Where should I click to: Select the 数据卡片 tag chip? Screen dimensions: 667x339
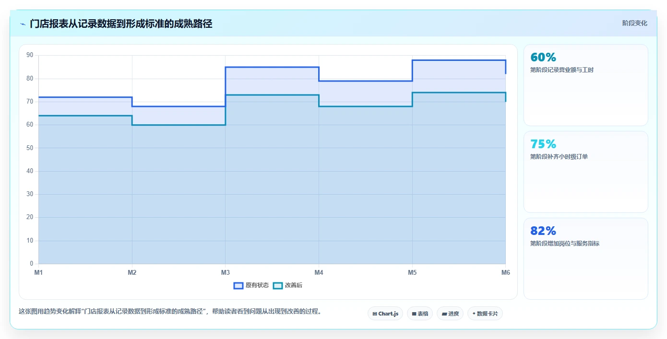(x=485, y=314)
